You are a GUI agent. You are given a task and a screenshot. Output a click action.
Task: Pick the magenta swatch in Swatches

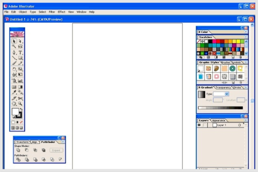tap(214, 41)
